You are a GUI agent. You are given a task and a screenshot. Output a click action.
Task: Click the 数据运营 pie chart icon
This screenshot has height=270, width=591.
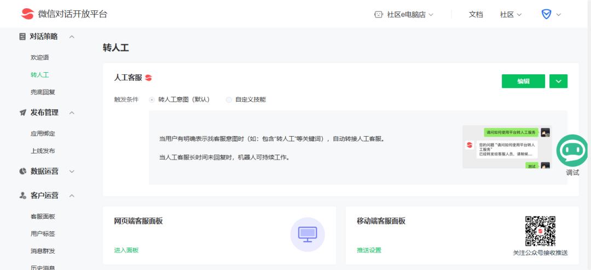(22, 171)
